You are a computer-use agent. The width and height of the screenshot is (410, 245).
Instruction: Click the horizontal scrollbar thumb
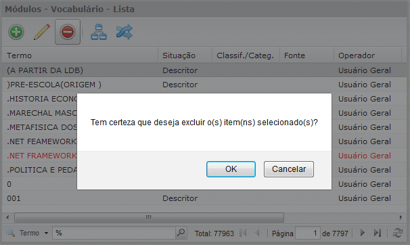pyautogui.click(x=149, y=217)
